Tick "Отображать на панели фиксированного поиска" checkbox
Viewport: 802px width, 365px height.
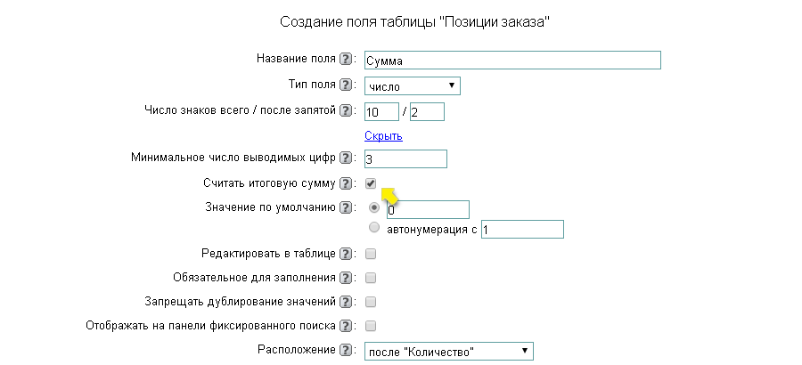pyautogui.click(x=371, y=326)
